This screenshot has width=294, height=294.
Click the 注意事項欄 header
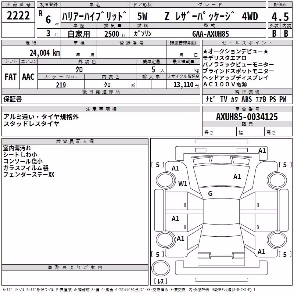coord(101,109)
